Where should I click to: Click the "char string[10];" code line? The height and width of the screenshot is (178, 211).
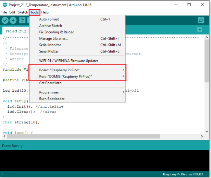(21, 122)
